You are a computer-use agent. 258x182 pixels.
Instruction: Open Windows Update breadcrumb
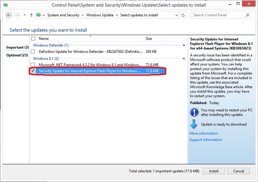point(100,15)
